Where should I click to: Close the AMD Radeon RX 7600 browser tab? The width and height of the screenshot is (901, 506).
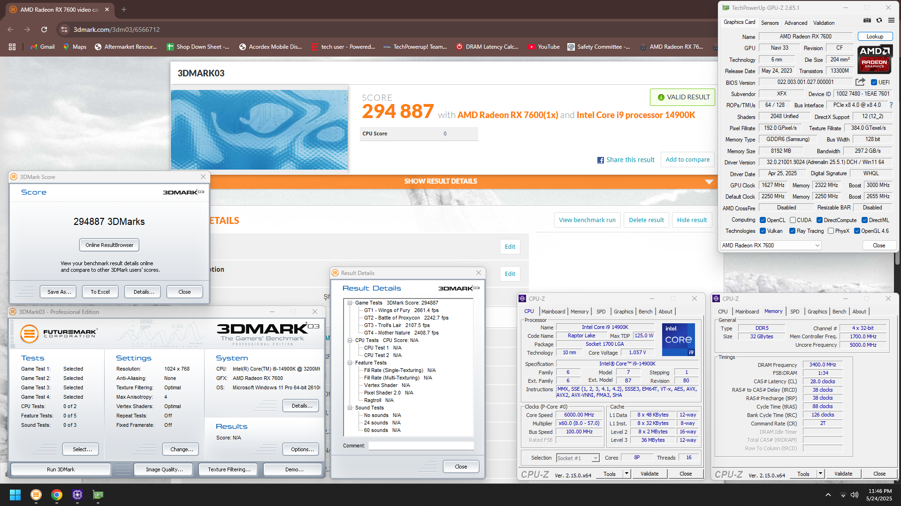107,9
